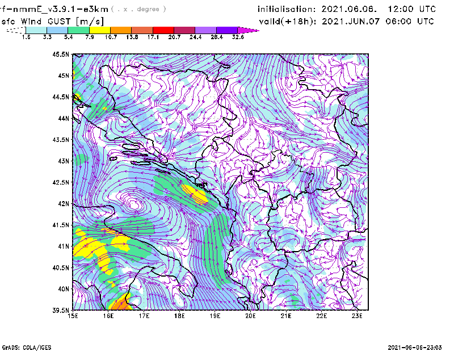Viewport: 454px width, 351px height.
Task: Click the 'initialisation: 2021.06.06. 12:00 UTC' text
Action: (x=347, y=9)
